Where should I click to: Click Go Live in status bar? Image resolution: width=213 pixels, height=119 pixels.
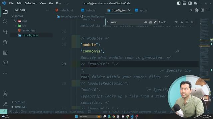pyautogui.click(x=160, y=112)
